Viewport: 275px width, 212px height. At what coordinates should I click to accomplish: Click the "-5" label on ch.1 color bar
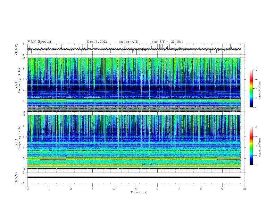click(256, 89)
